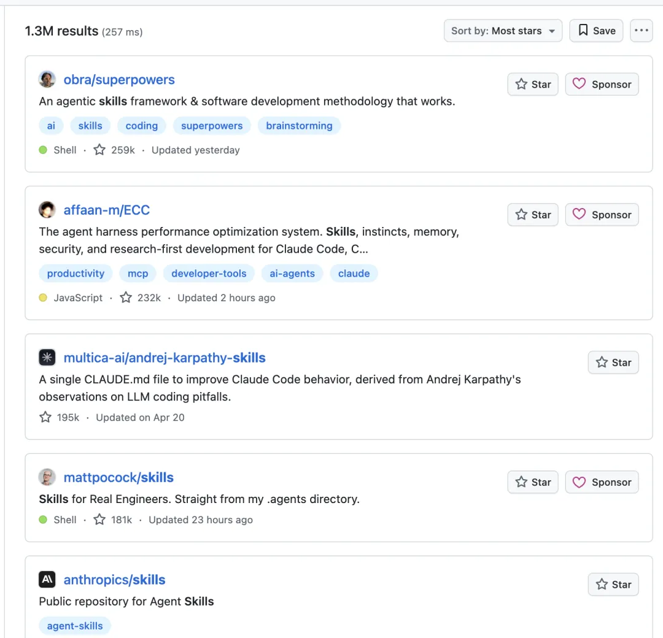Image resolution: width=663 pixels, height=638 pixels.
Task: Open the three-dot more options menu
Action: pos(641,31)
